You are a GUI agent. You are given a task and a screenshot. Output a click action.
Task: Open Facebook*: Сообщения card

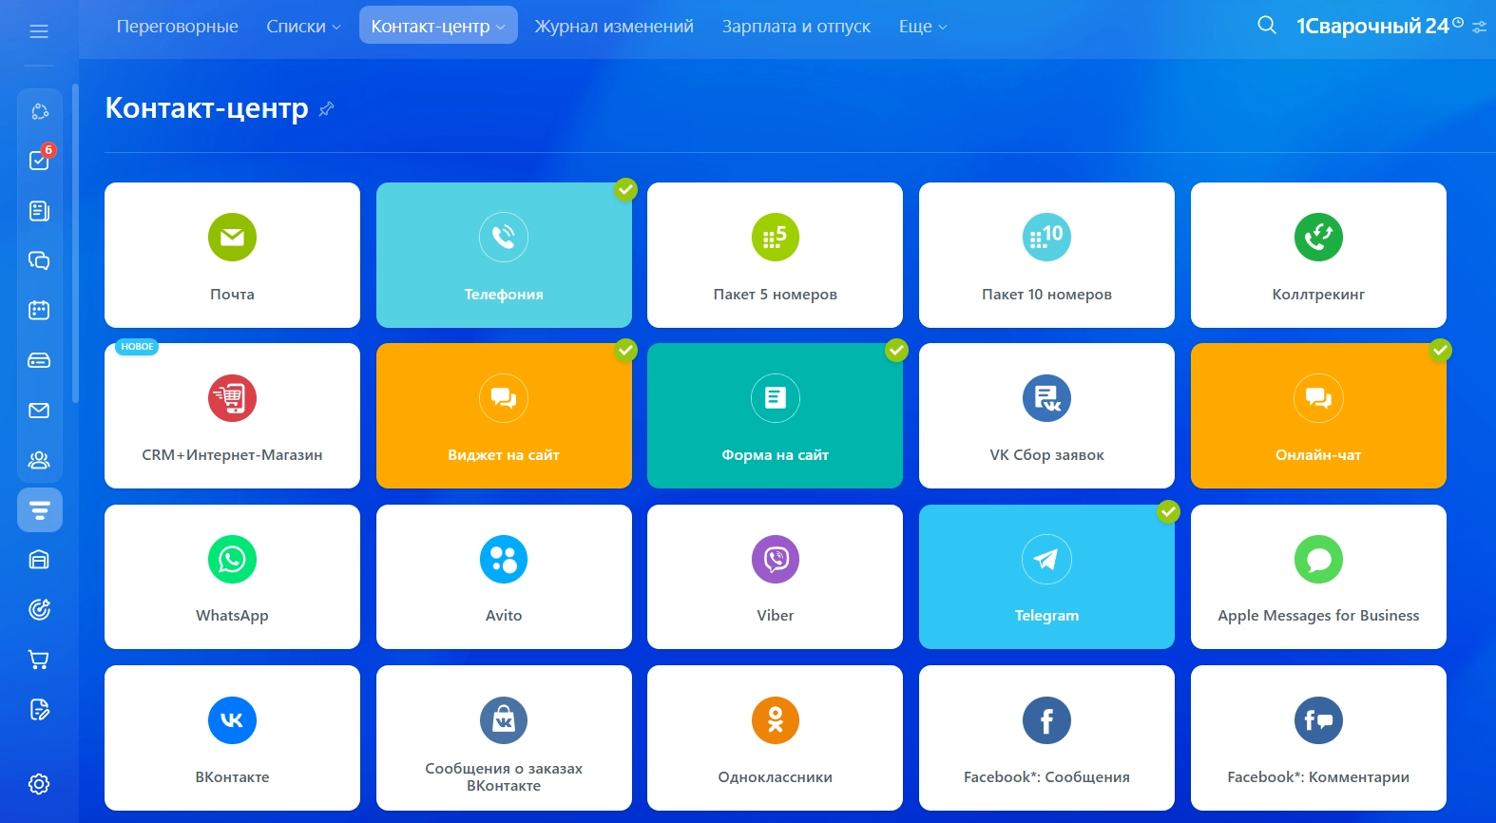pos(1046,737)
